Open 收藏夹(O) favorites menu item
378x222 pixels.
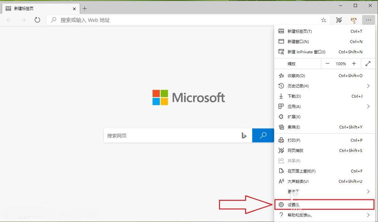[324, 76]
